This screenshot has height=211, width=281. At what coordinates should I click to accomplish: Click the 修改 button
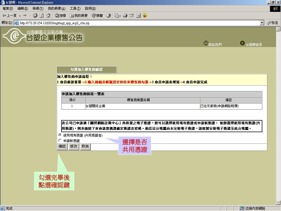pos(74,147)
